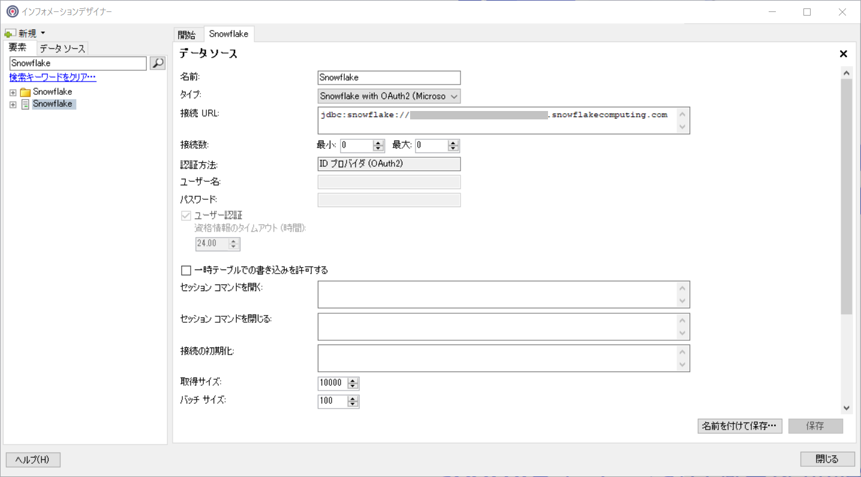The image size is (861, 477).
Task: Click the バッチ サイズ value field
Action: click(x=333, y=401)
